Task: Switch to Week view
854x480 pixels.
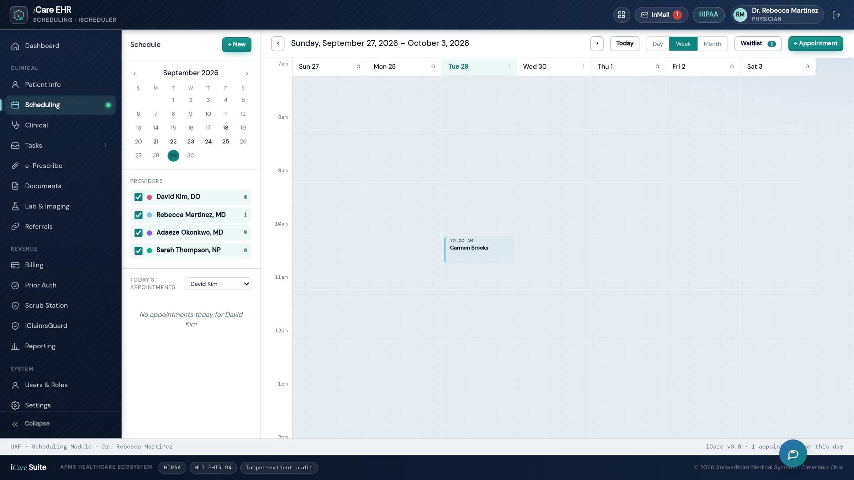Action: coord(683,44)
